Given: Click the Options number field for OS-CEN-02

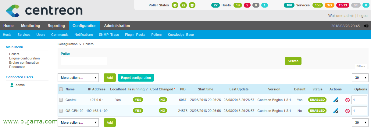Looking at the screenshot, I should coord(359,111).
